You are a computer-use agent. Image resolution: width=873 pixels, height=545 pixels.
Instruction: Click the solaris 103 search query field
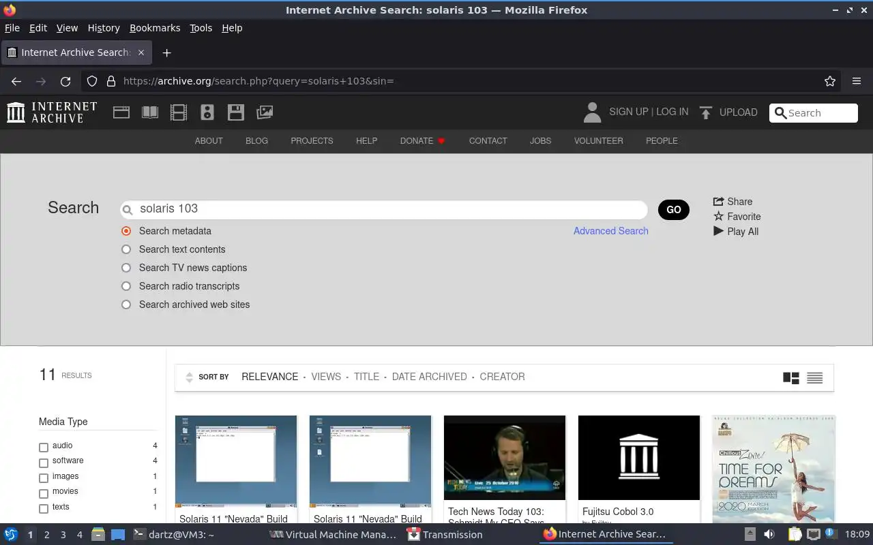point(384,209)
